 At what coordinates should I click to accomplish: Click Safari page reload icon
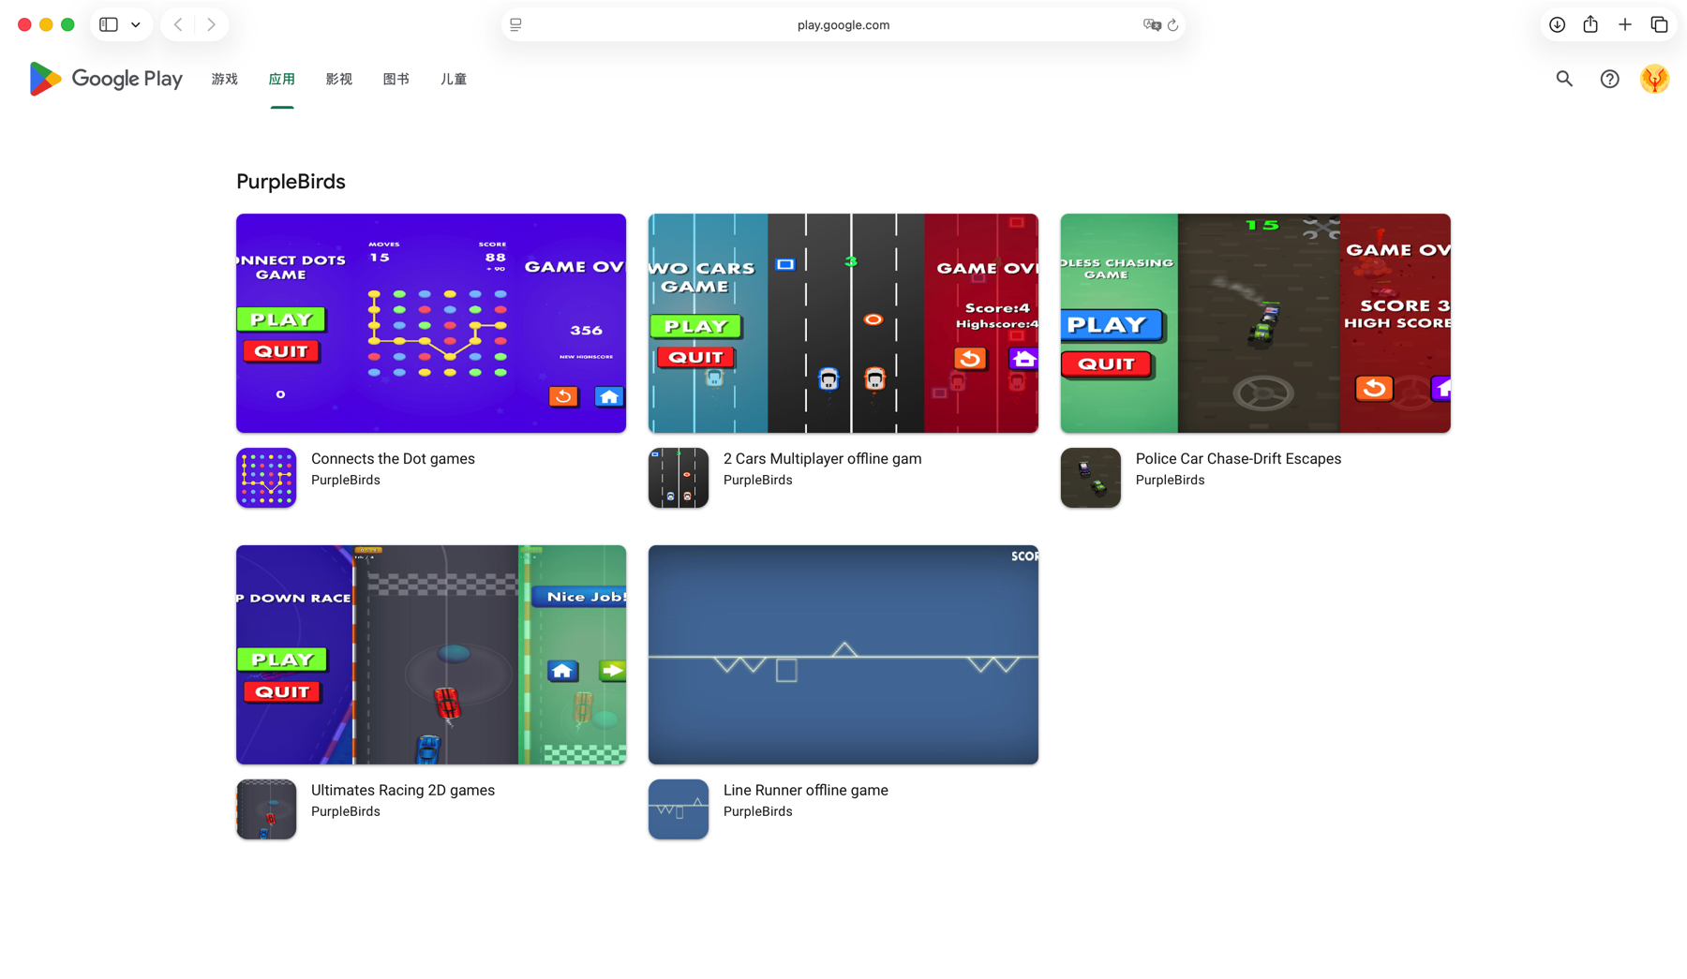tap(1172, 25)
